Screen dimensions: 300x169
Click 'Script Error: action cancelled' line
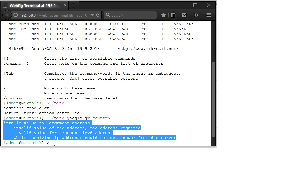41,113
